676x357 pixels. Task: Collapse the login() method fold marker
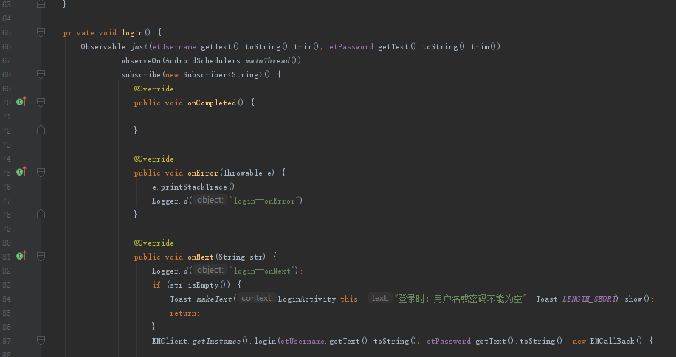(41, 32)
